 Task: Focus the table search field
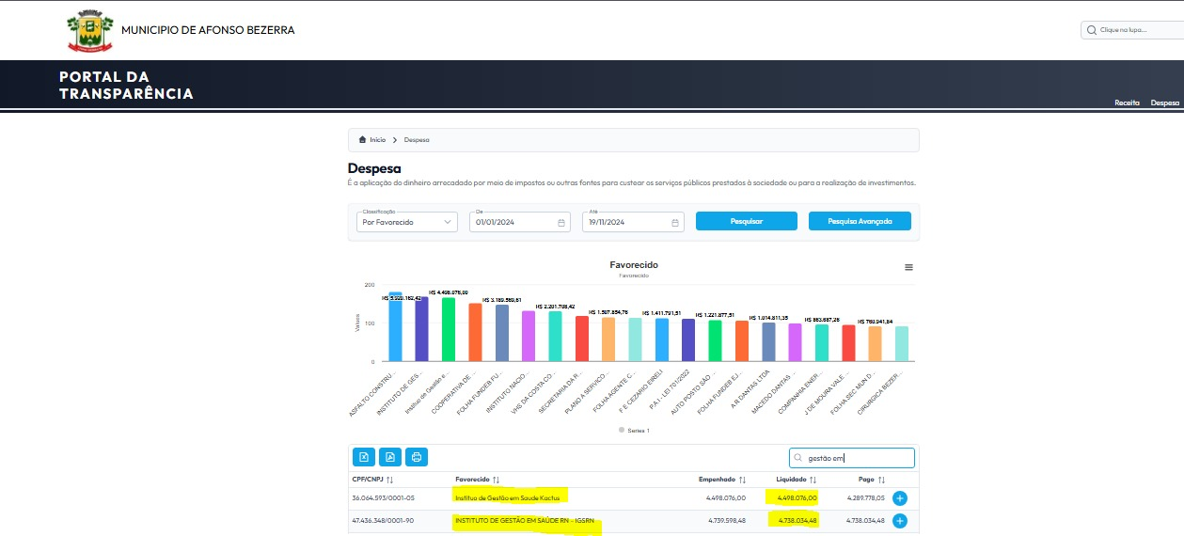coord(851,458)
